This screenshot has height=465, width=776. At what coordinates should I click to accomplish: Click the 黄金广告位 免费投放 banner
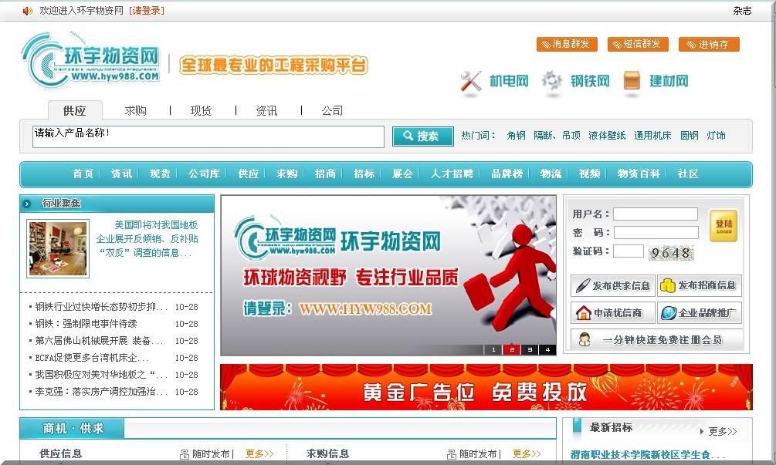[x=486, y=387]
